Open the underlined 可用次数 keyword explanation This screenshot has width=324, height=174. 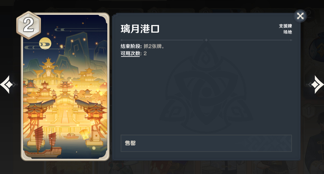click(130, 54)
